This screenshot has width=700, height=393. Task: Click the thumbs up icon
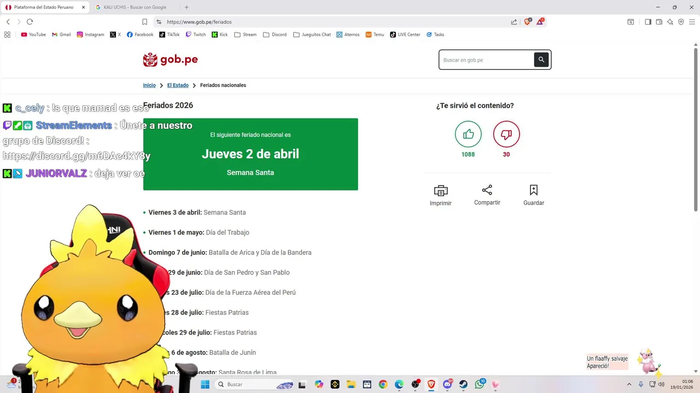coord(468,134)
